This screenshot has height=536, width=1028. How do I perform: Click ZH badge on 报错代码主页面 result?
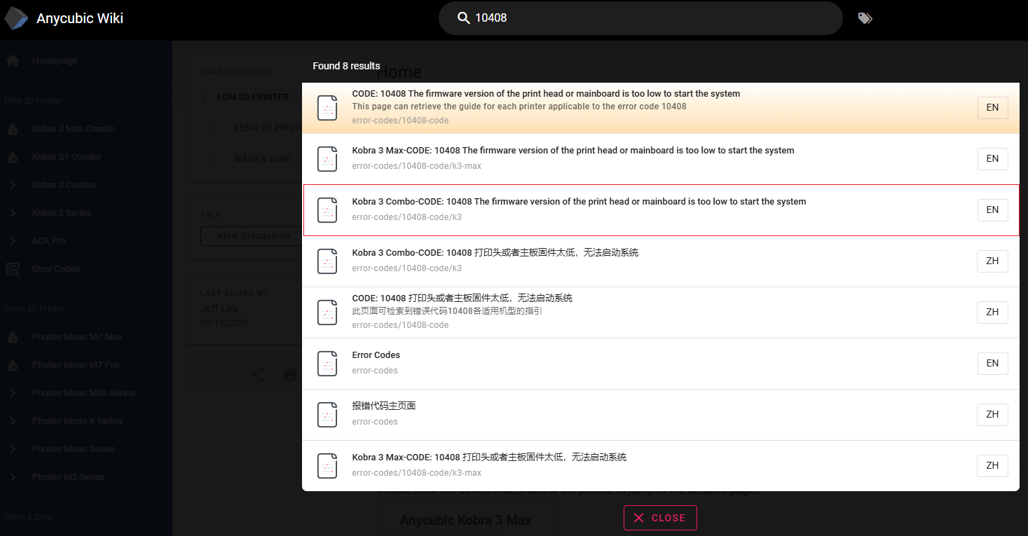pos(992,415)
